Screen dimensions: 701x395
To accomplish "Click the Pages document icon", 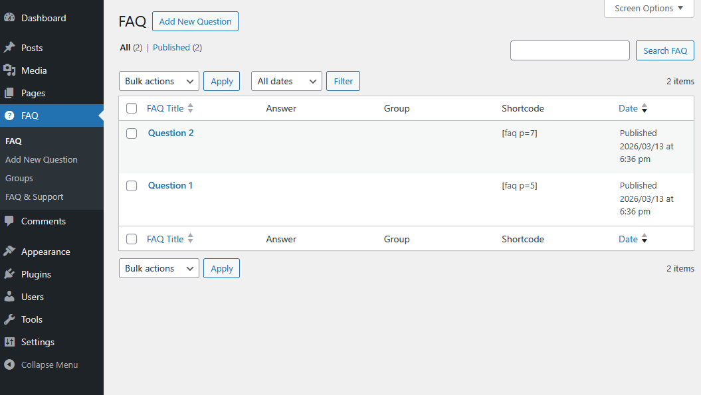I will tap(9, 93).
